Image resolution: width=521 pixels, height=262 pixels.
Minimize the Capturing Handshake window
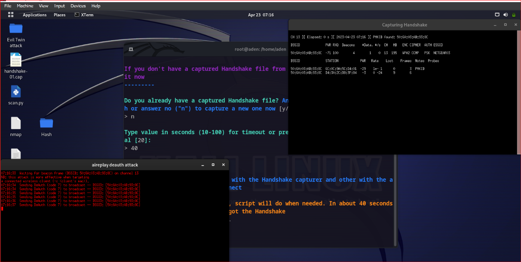coord(495,25)
